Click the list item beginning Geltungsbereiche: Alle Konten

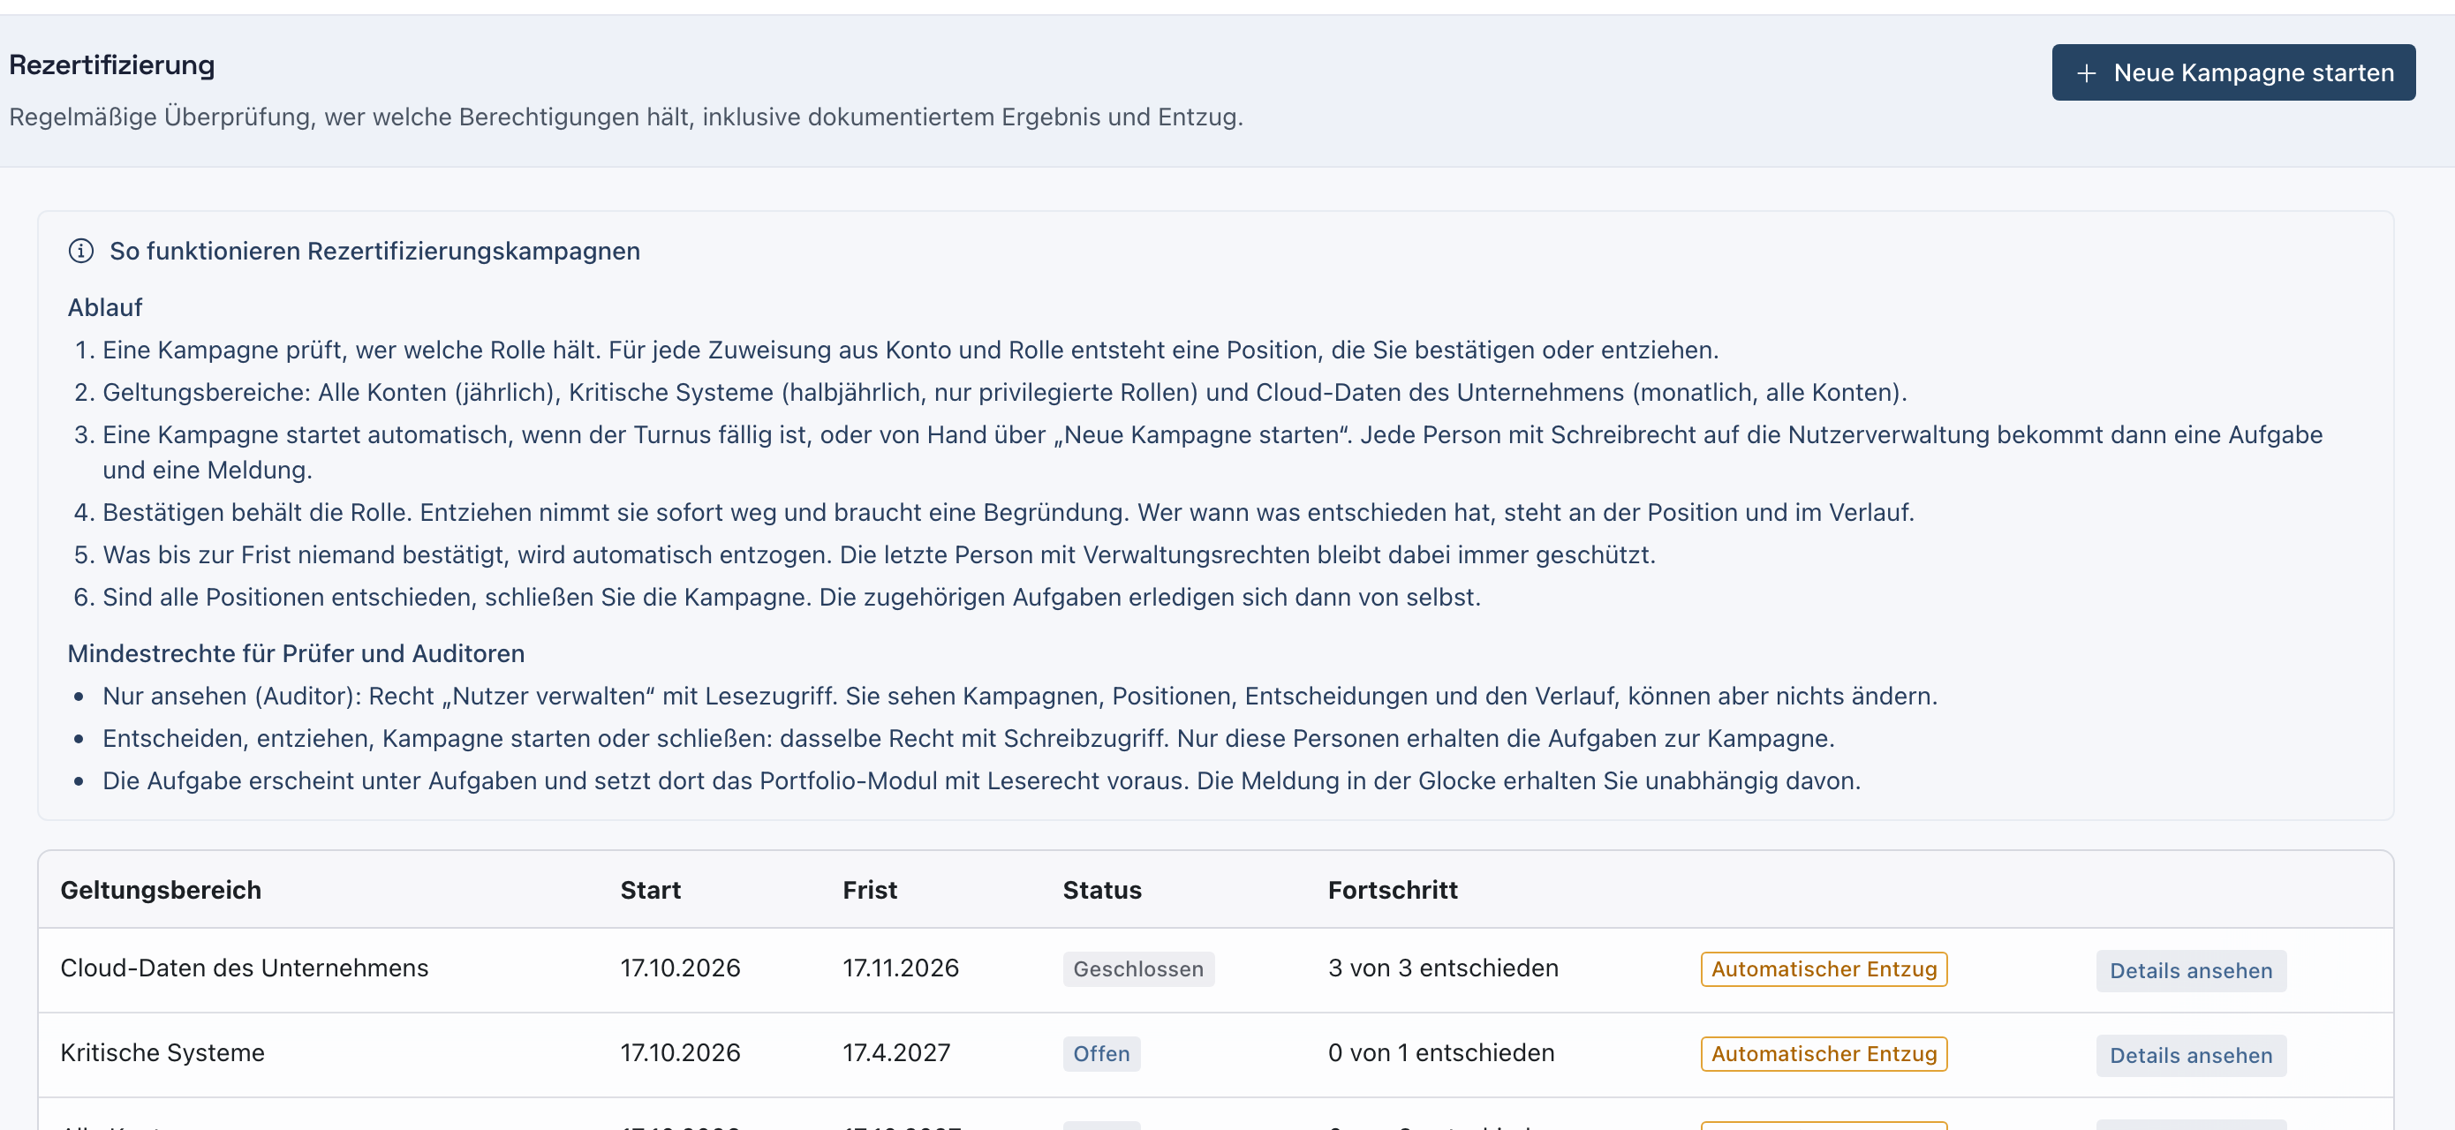(x=1004, y=393)
